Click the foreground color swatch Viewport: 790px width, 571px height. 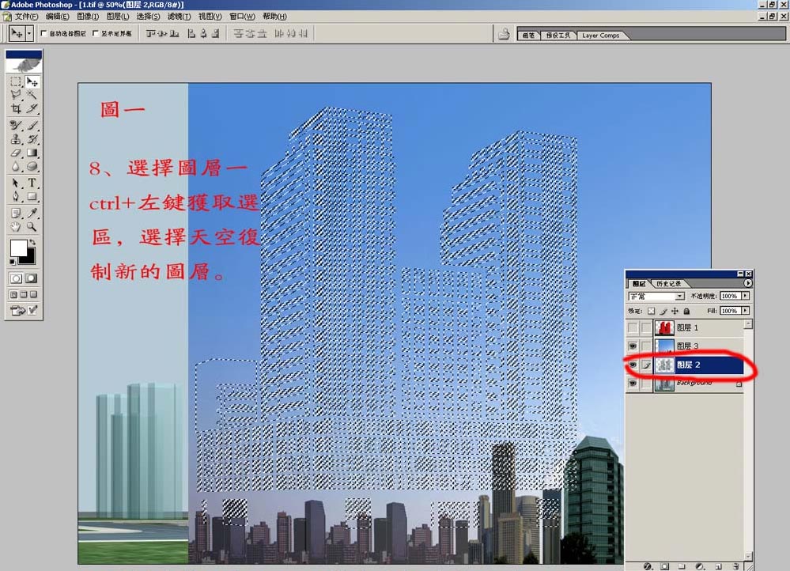[19, 248]
